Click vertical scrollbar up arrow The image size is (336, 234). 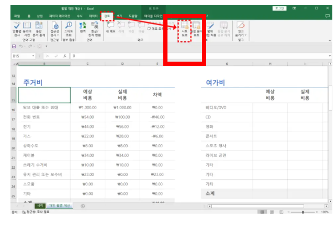[330, 64]
